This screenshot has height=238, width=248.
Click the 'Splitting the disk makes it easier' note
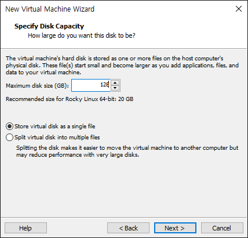pos(127,152)
